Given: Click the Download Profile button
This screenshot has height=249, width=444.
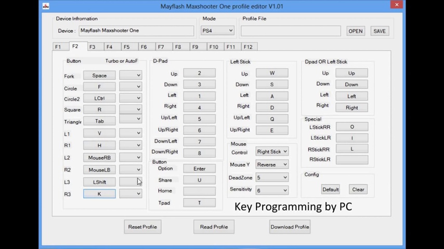Looking at the screenshot, I should 290,227.
